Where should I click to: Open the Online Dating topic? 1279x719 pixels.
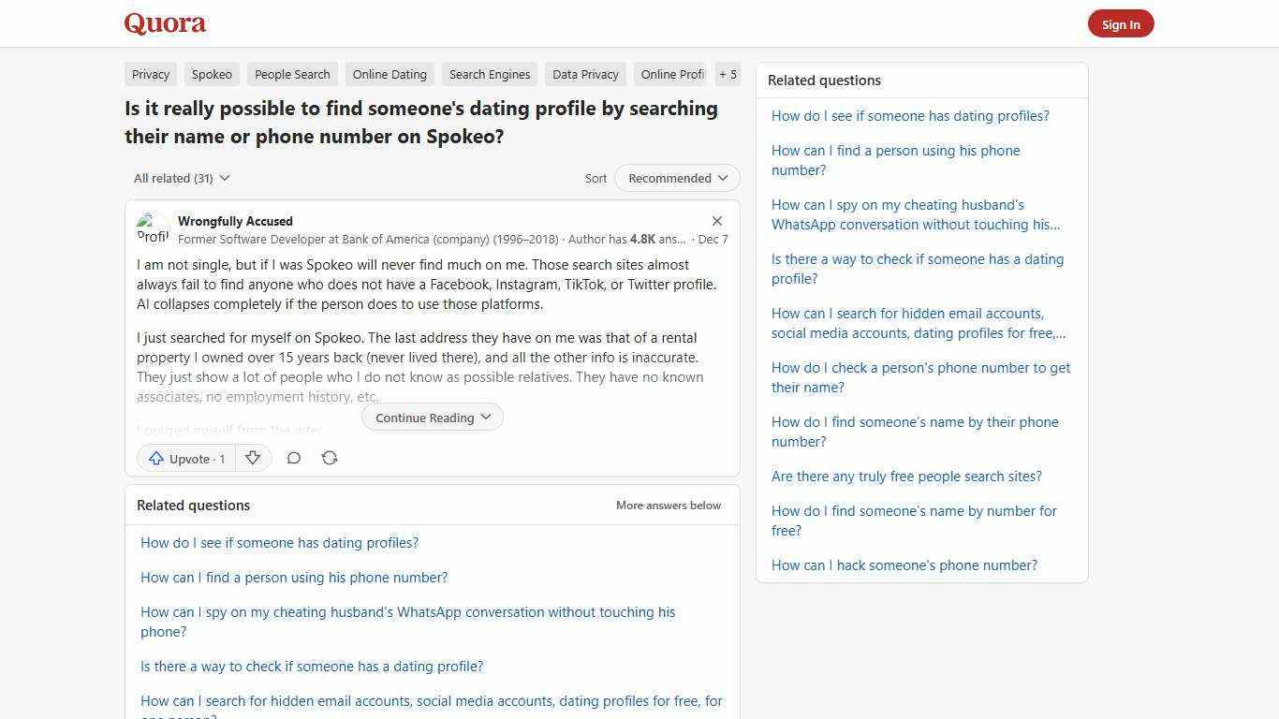tap(390, 74)
